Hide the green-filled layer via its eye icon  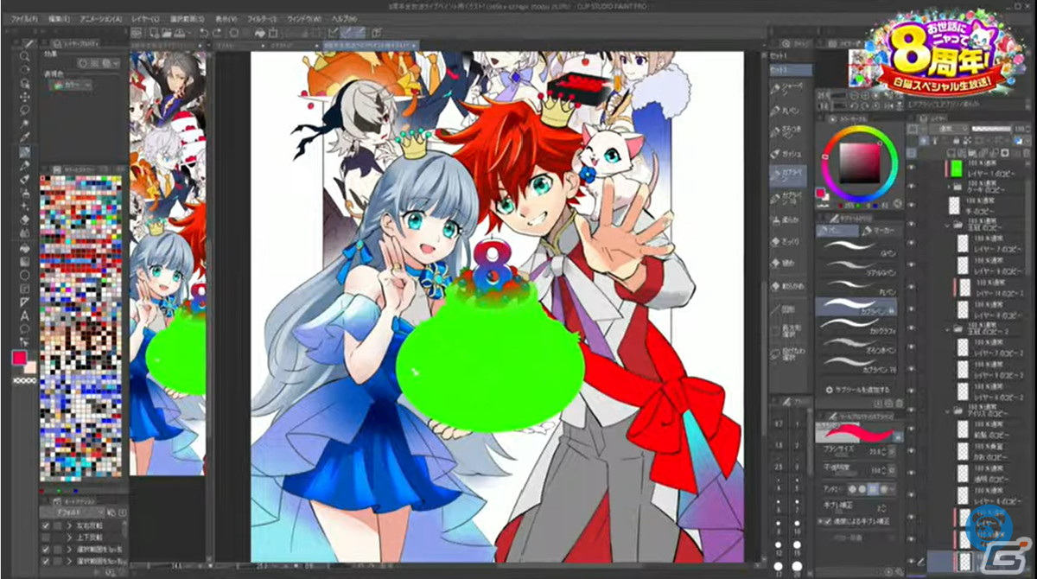tap(911, 166)
